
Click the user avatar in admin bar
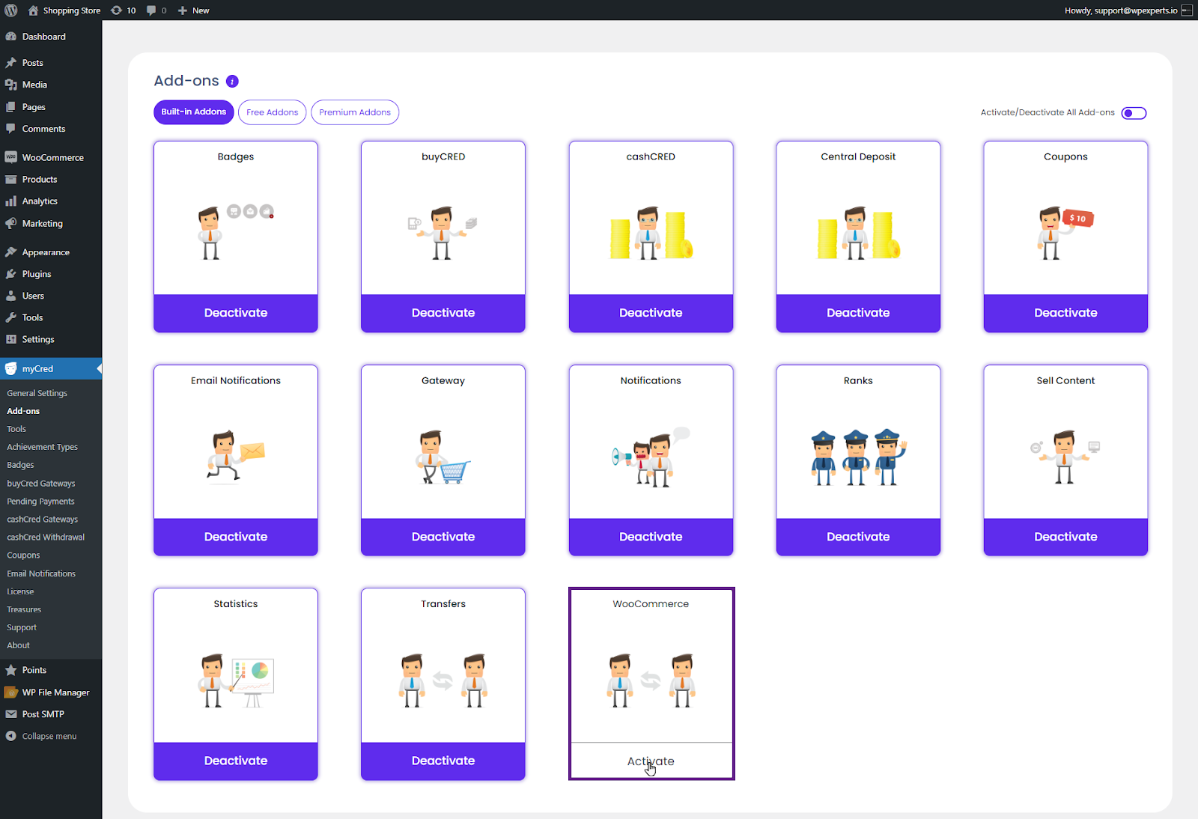1187,10
